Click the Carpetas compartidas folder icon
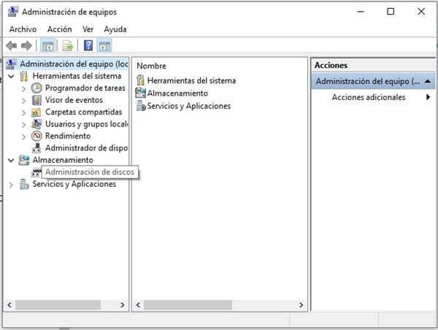Viewport: 438px width, 330px height. 36,112
